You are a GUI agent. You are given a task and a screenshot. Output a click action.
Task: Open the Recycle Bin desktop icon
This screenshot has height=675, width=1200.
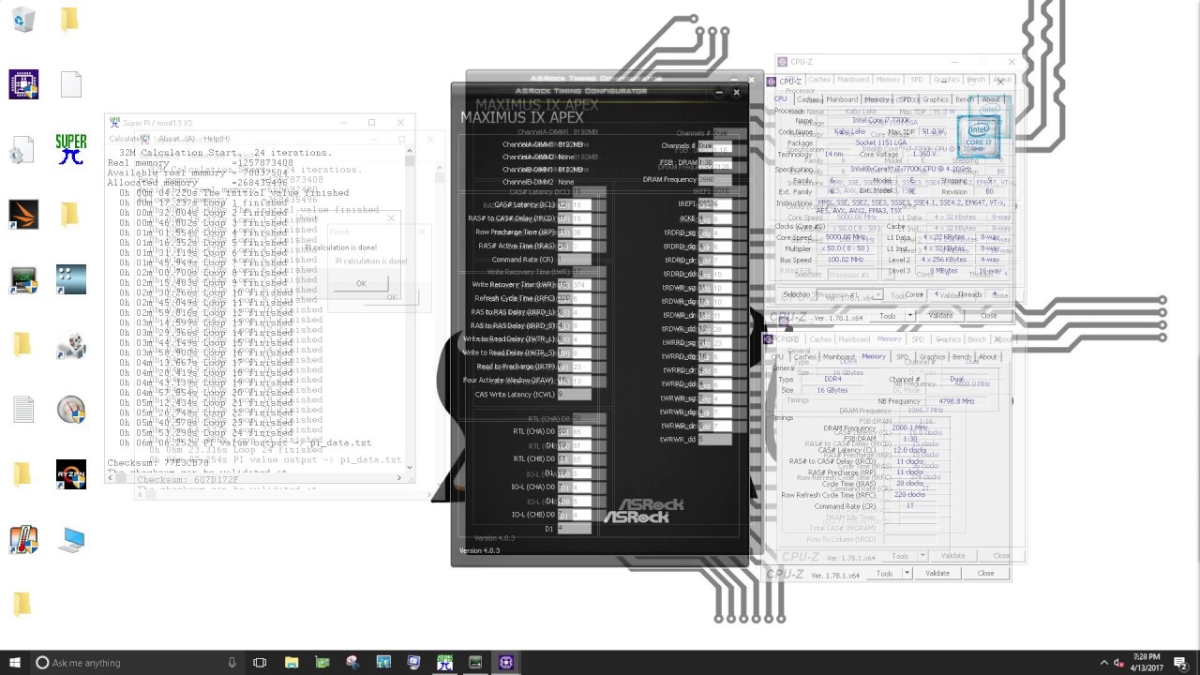(x=22, y=20)
